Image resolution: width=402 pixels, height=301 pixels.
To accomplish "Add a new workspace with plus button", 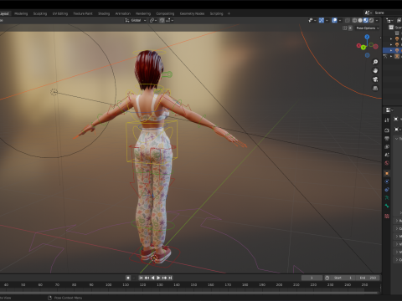I will tap(229, 13).
